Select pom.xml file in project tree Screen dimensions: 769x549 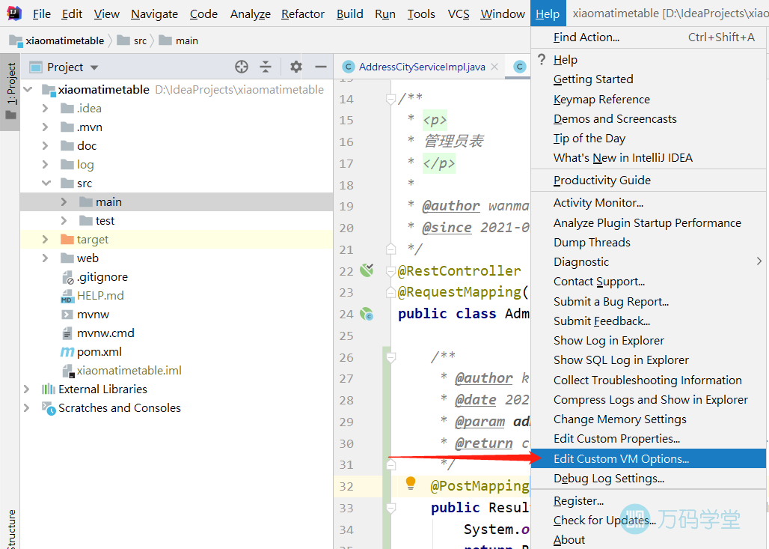tap(99, 352)
